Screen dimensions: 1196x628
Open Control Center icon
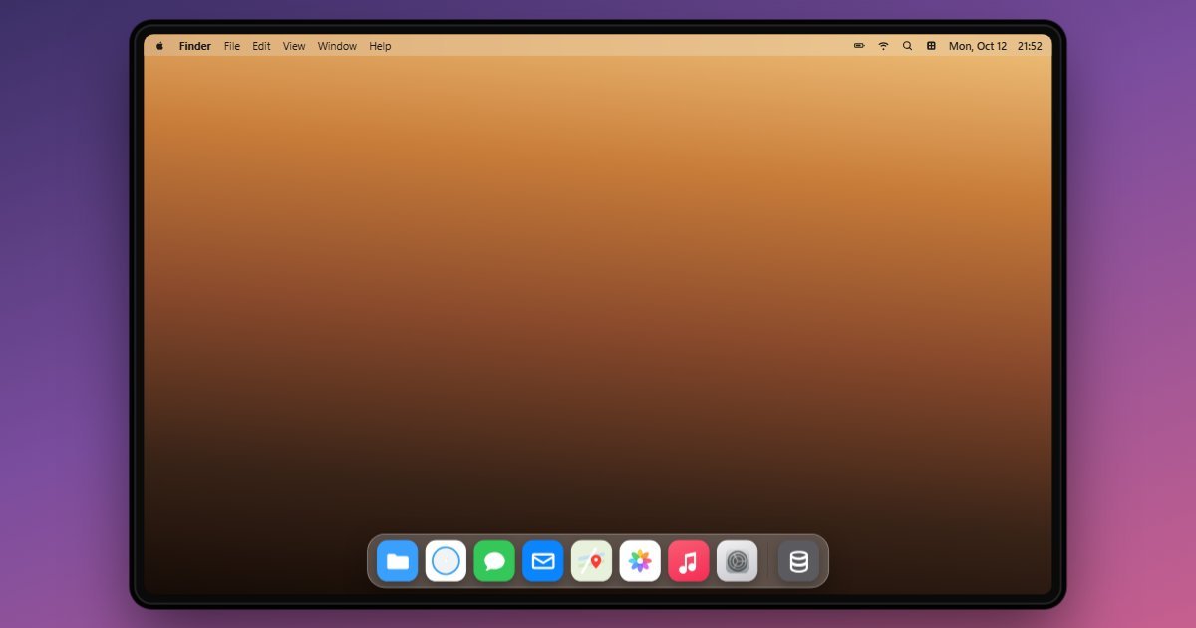(931, 46)
